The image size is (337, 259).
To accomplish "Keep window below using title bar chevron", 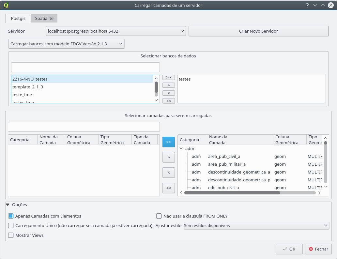I will [x=315, y=5].
